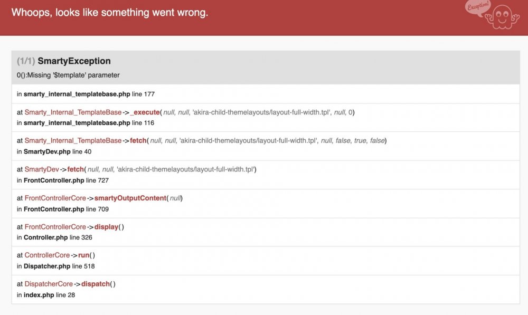528x315 pixels.
Task: Click the display method name
Action: pyautogui.click(x=107, y=227)
